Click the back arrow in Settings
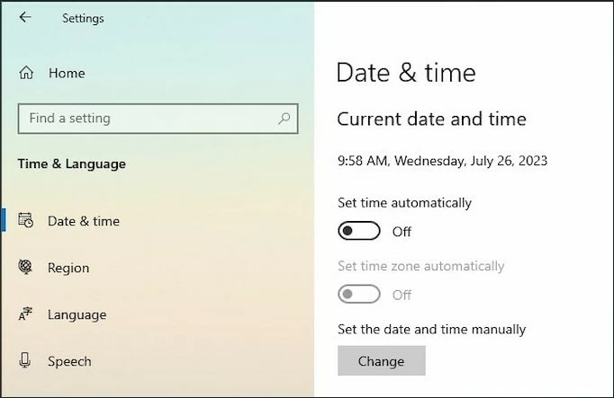614x398 pixels. tap(24, 17)
